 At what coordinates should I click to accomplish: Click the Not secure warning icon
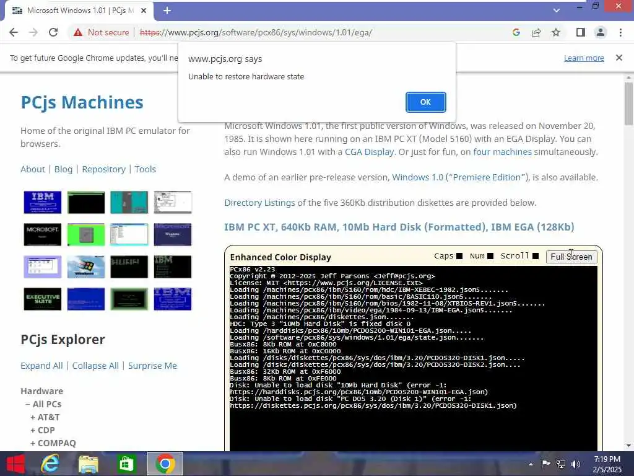coord(78,32)
